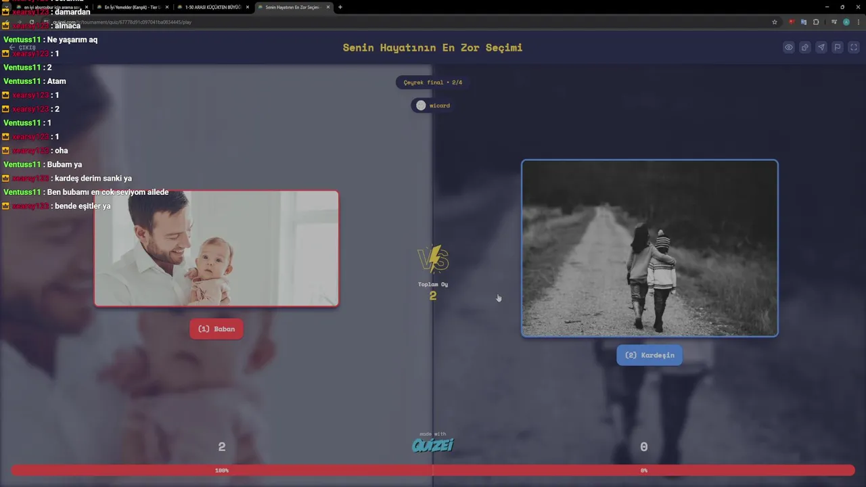This screenshot has height=487, width=866.
Task: Click the 0% side of vote bar
Action: [x=644, y=470]
